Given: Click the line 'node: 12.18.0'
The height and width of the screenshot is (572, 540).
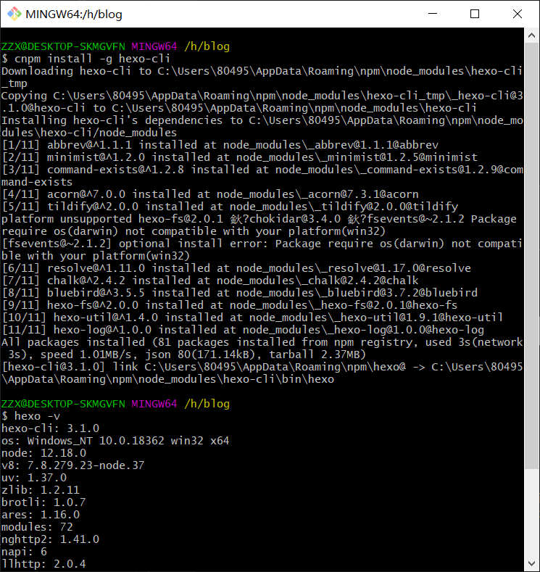Looking at the screenshot, I should pyautogui.click(x=43, y=453).
